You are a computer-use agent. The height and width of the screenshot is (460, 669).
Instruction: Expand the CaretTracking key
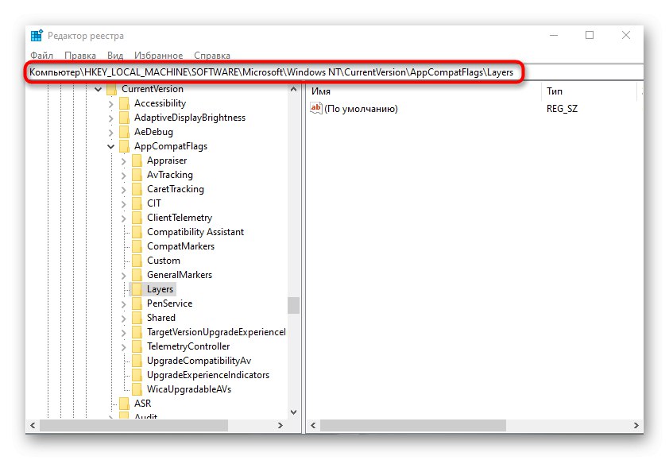(124, 189)
